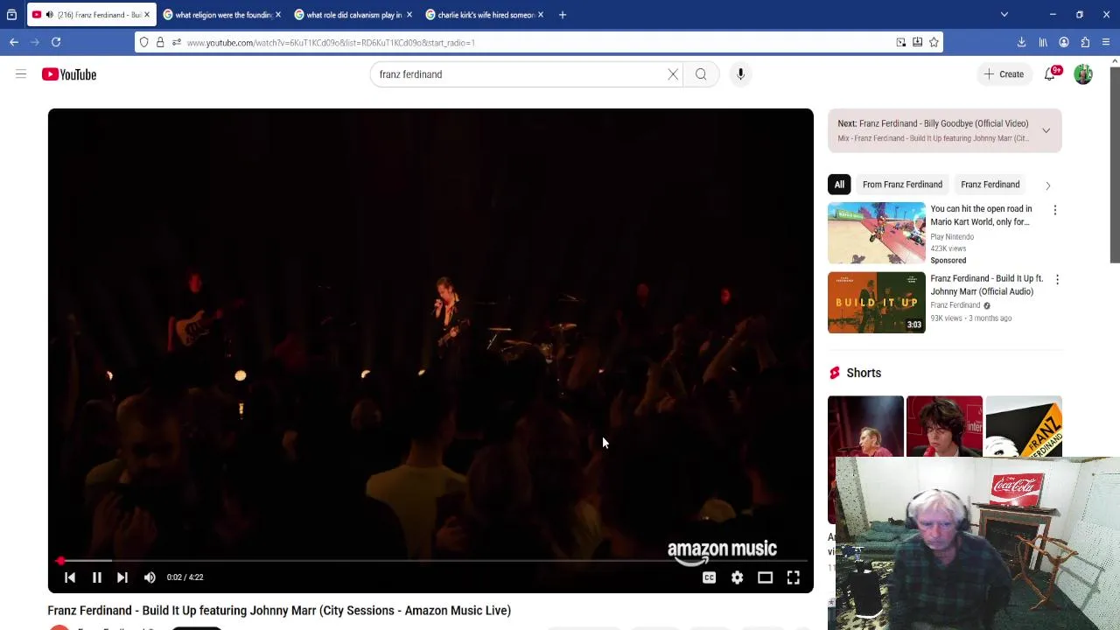
Task: Open the browser application menu
Action: click(x=1106, y=42)
